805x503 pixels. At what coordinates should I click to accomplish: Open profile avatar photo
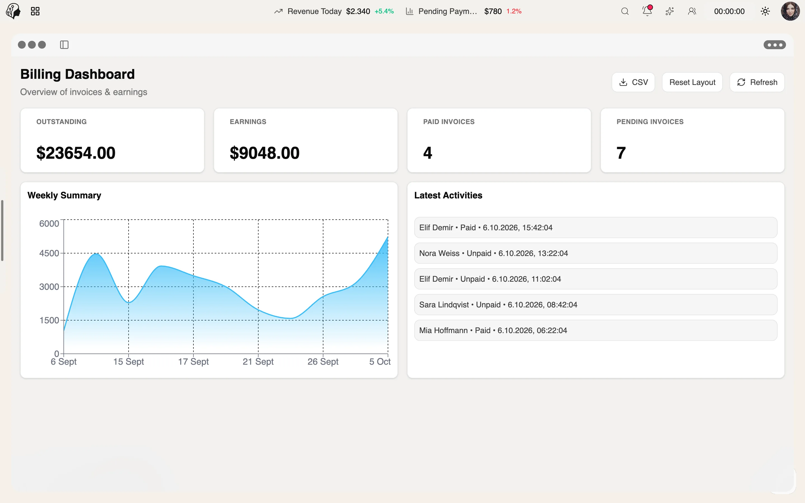pos(790,11)
